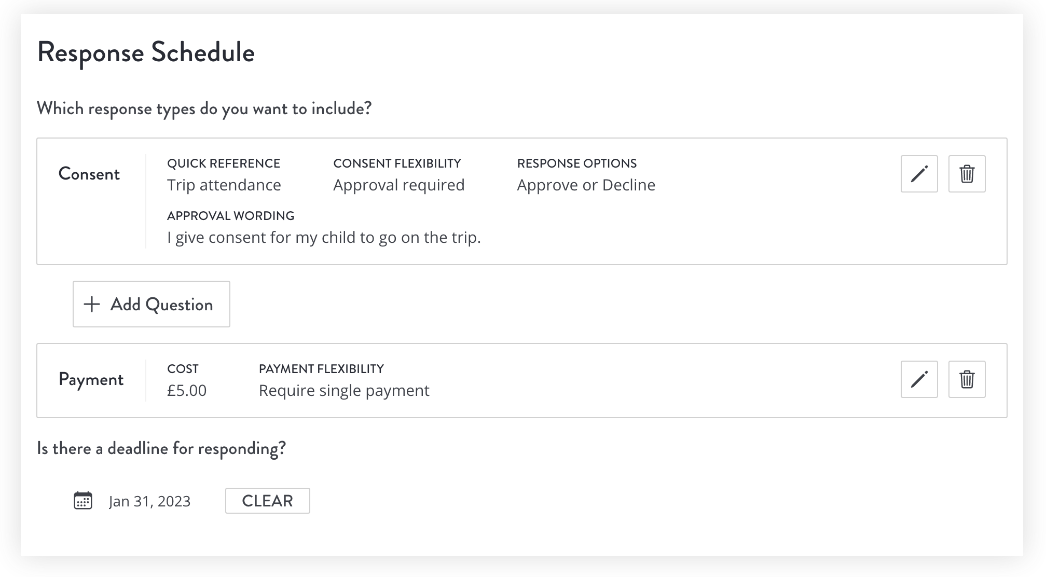
Task: Clear the response deadline date
Action: [x=268, y=501]
